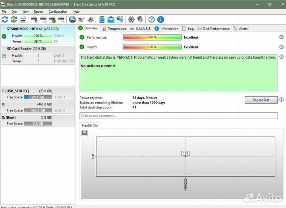Click the 'more than 1000 days' lifetime value
Viewport: 286px width, 208px height.
pos(149,102)
